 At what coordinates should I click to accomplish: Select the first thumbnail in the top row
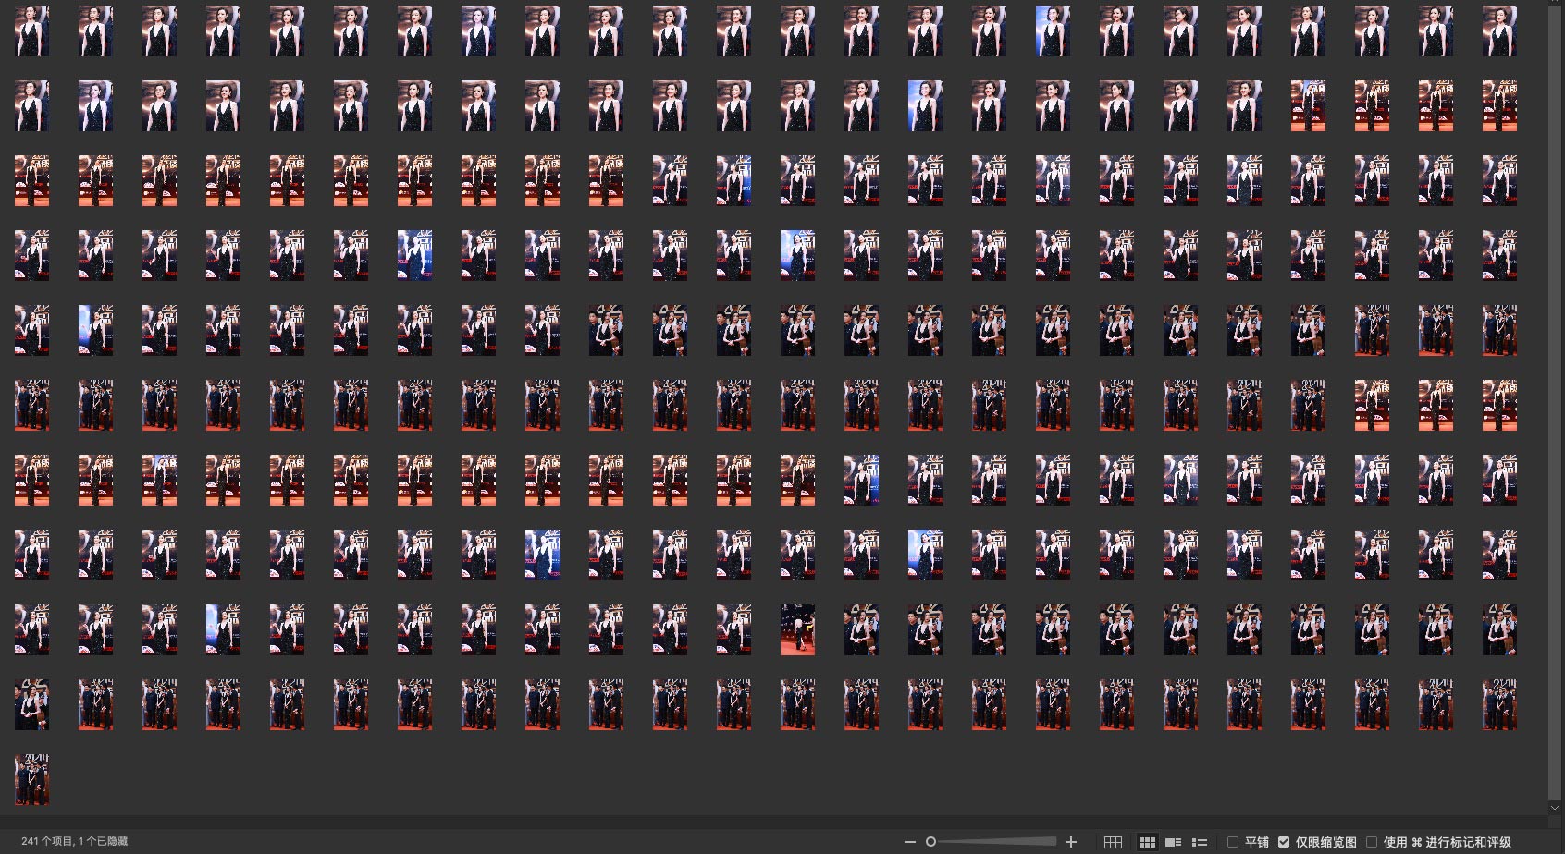click(x=31, y=30)
